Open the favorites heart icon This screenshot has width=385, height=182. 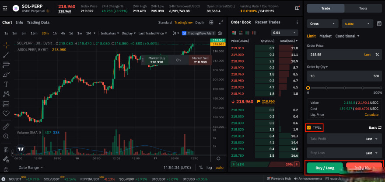[x=6, y=113]
